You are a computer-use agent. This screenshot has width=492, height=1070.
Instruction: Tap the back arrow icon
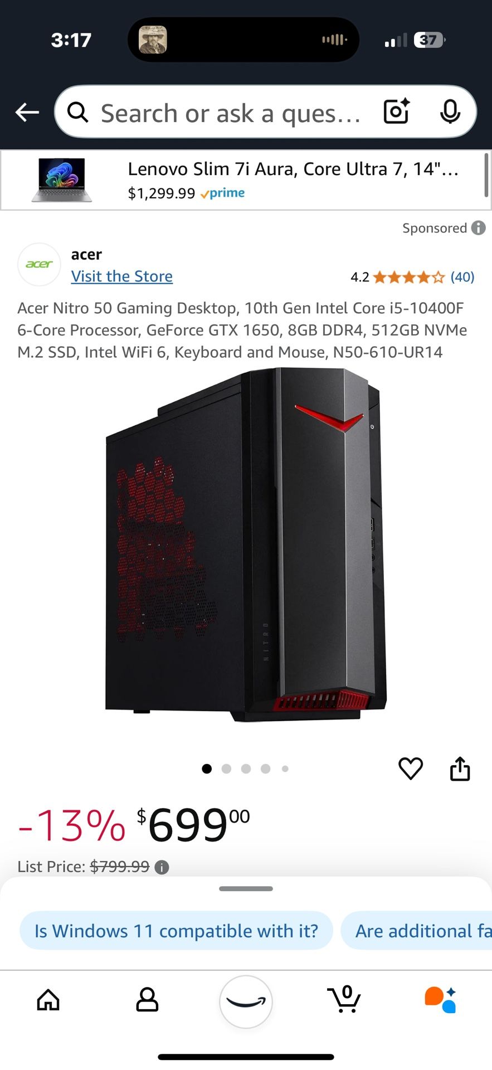(x=27, y=112)
